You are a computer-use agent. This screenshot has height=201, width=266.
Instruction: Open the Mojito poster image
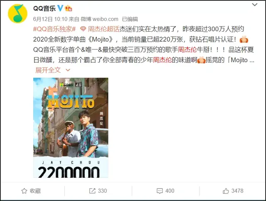point(71,128)
